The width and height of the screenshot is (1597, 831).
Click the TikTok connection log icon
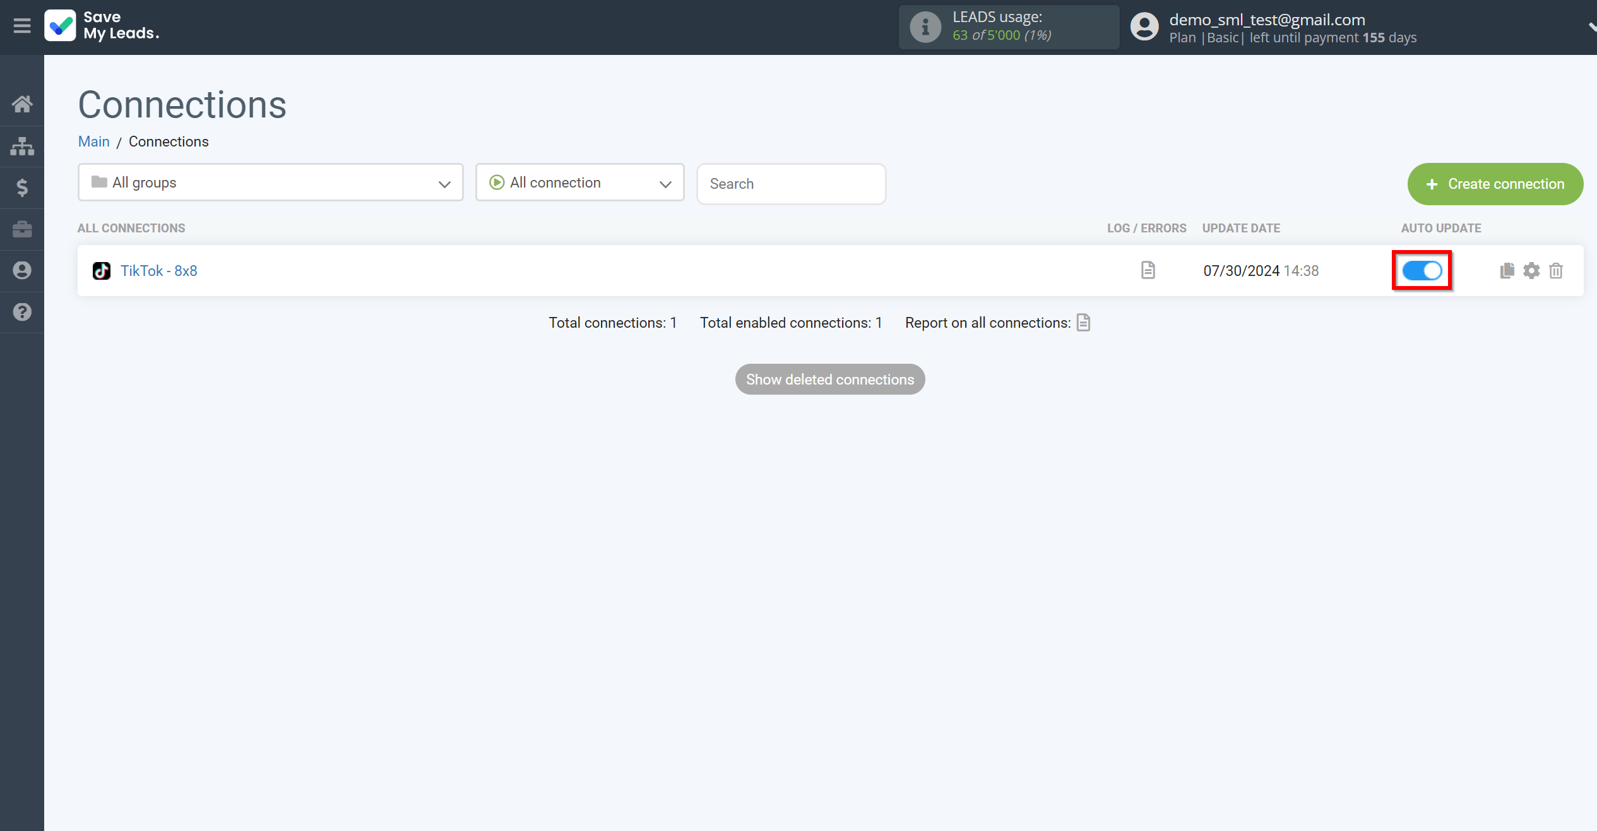tap(1147, 270)
